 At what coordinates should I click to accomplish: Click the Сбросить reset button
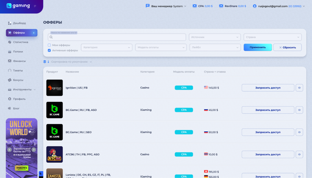tap(287, 47)
